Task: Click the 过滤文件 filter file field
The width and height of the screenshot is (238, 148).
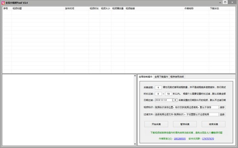Action: (187, 114)
